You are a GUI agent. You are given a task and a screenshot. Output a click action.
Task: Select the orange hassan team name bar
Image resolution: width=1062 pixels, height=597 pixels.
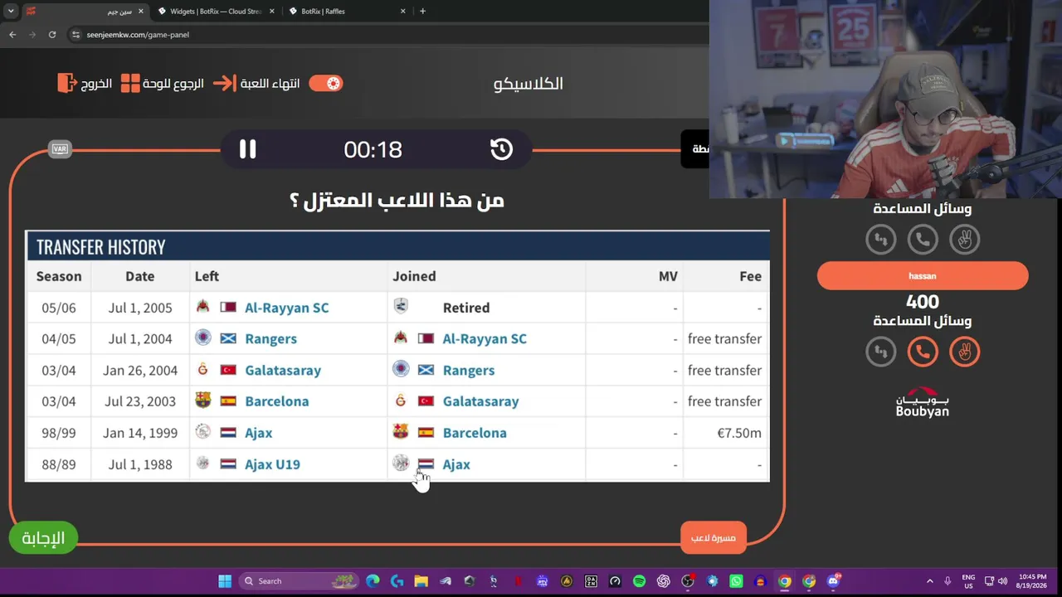(923, 276)
